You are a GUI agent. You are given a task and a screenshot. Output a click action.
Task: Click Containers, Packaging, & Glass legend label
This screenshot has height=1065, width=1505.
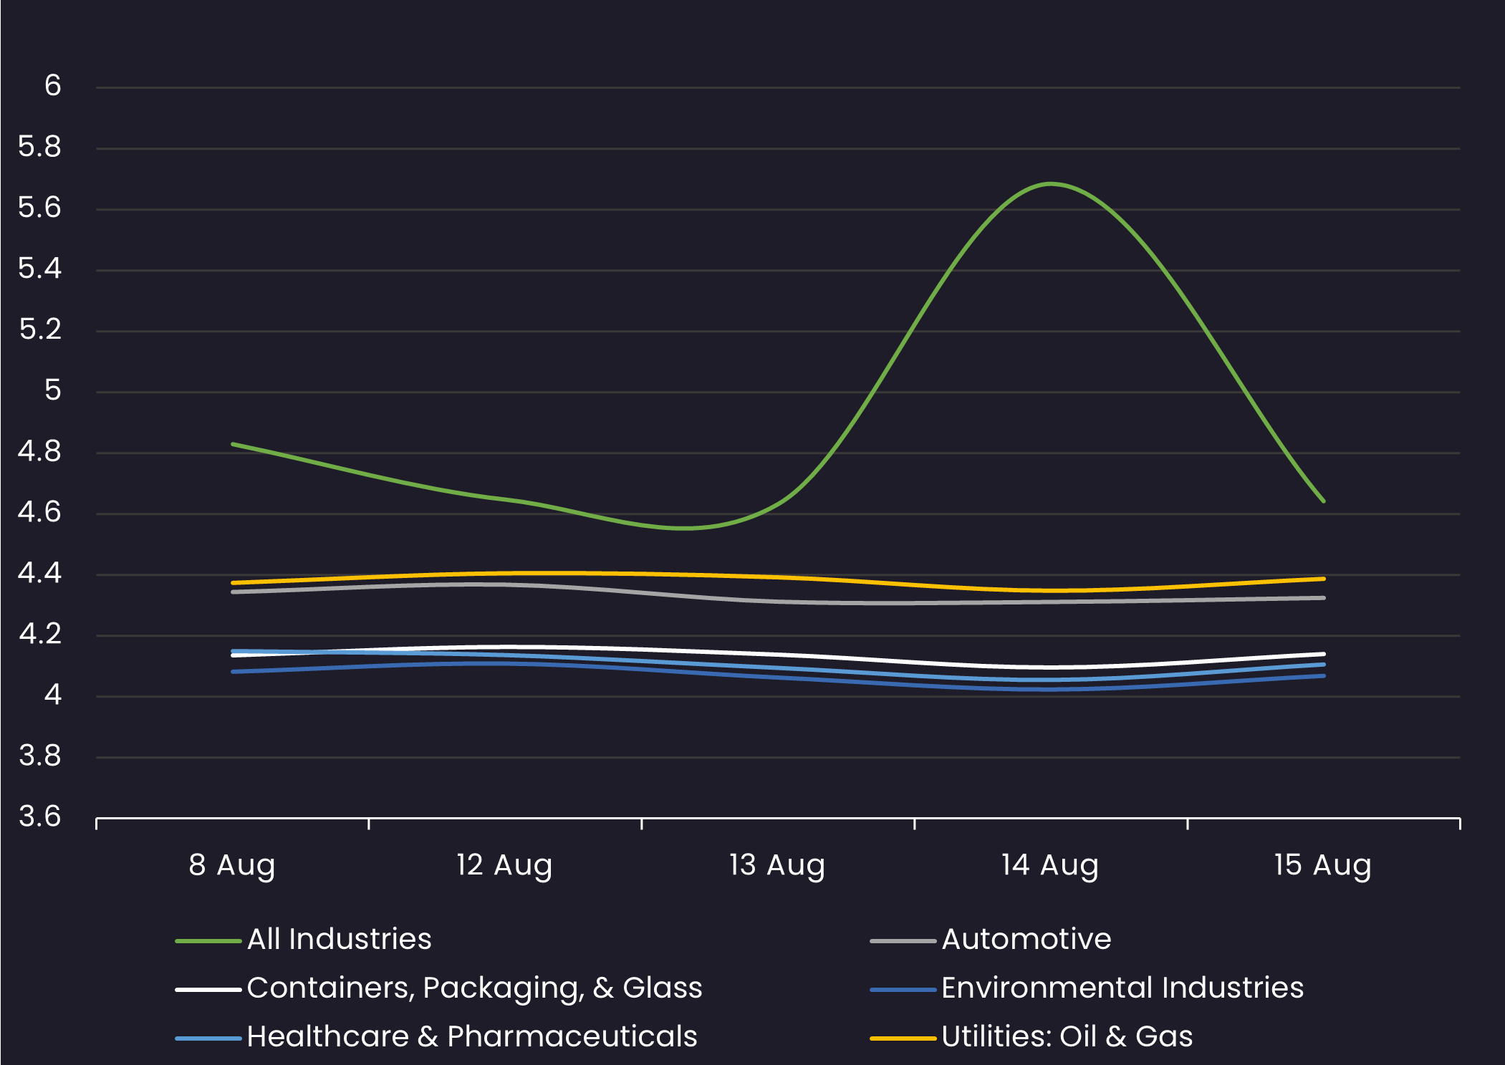(x=474, y=988)
